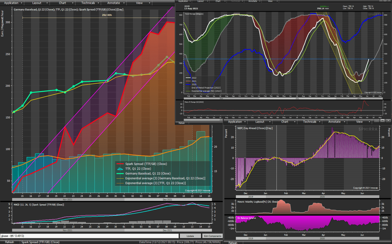
Task: Open the Technicals menu in main window
Action: click(x=88, y=3)
